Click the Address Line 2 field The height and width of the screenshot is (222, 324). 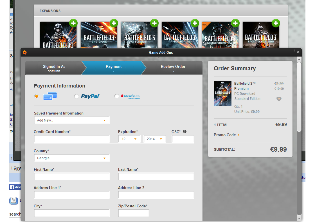pyautogui.click(x=156, y=195)
